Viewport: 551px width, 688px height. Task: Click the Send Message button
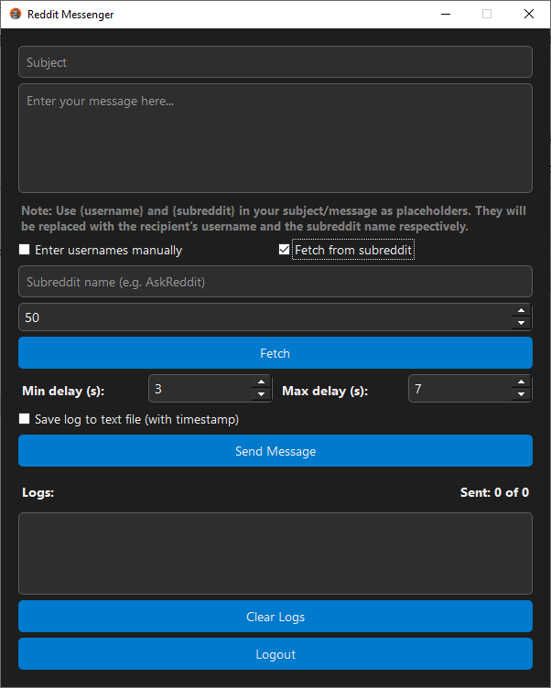point(275,451)
